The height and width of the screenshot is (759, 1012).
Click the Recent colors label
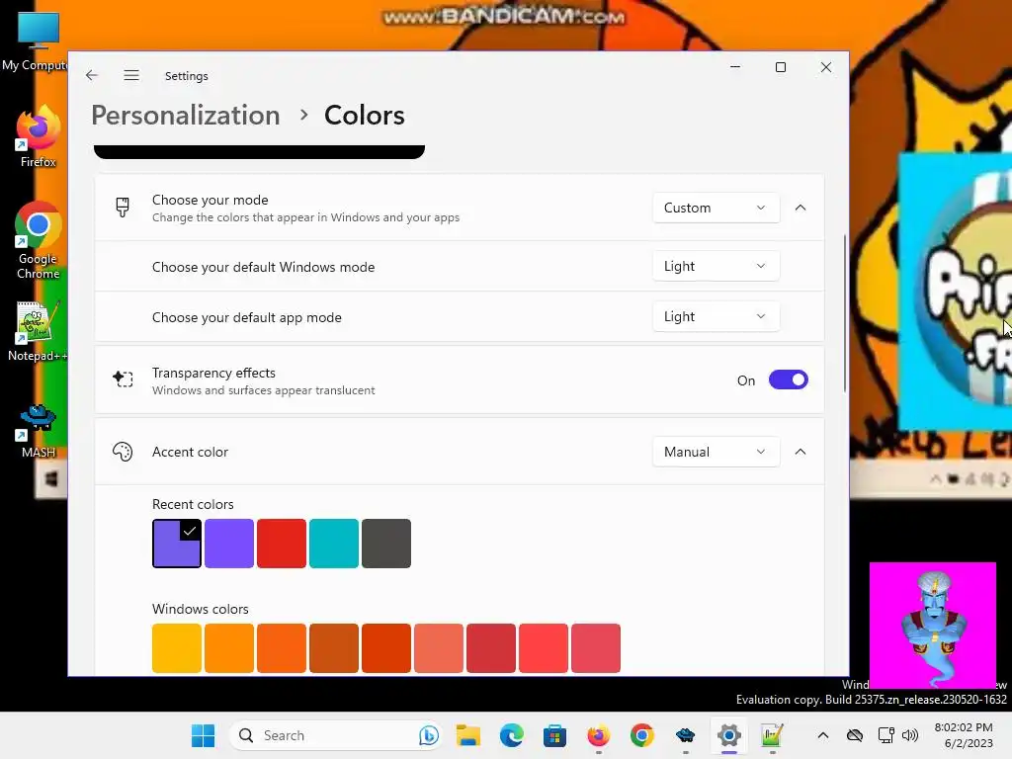(193, 504)
